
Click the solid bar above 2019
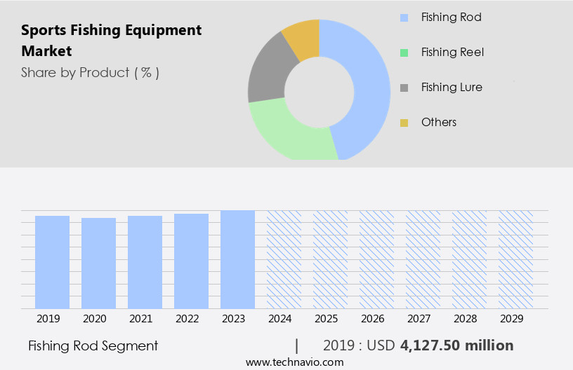[x=52, y=261]
